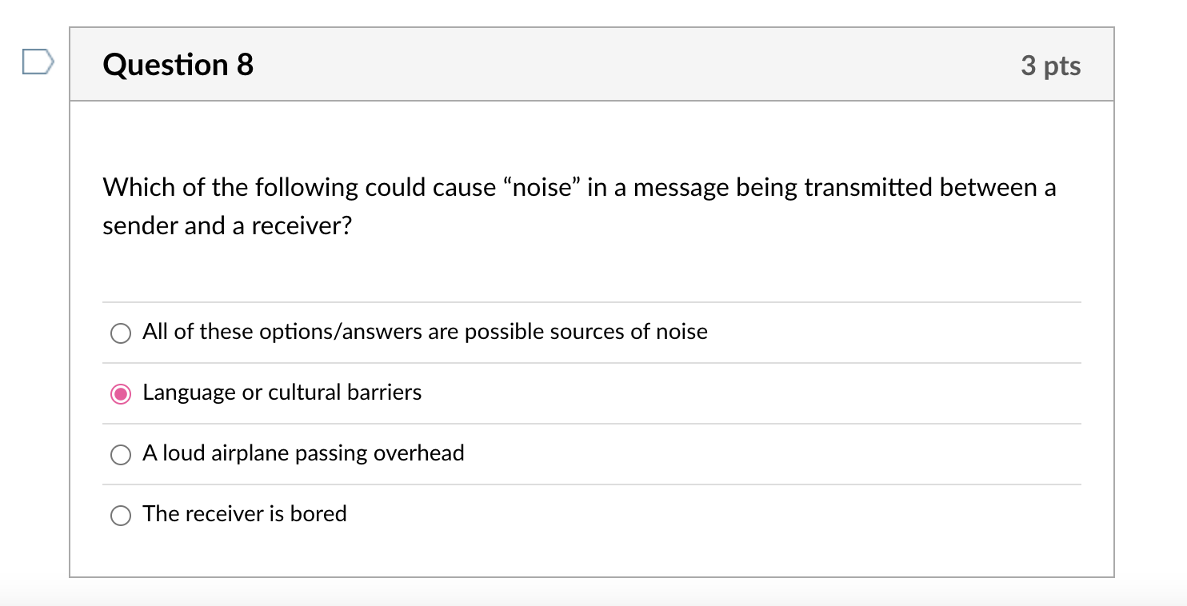Click the answer text 'Language or cultural barriers'
1187x606 pixels.
282,392
